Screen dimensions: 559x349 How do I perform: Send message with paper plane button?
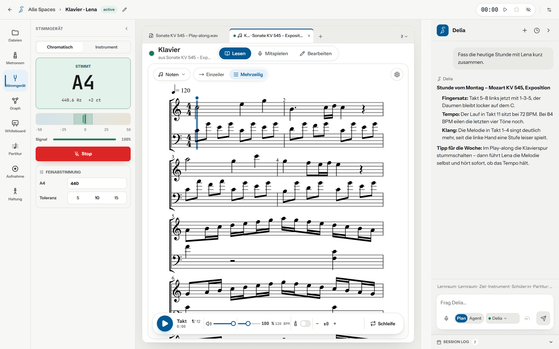(x=543, y=318)
